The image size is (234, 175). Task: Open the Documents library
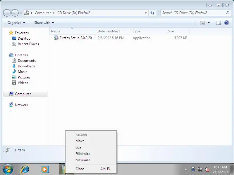[x=27, y=61]
